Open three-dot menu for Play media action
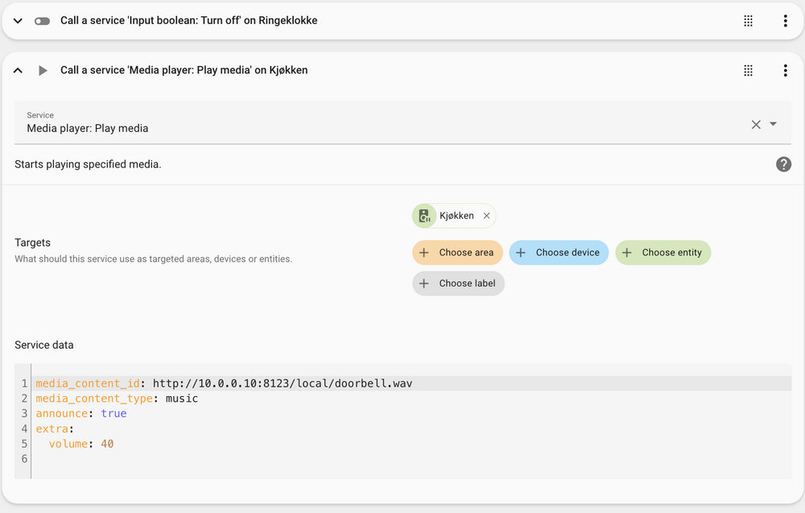Screen dimensions: 805x513 [785, 71]
